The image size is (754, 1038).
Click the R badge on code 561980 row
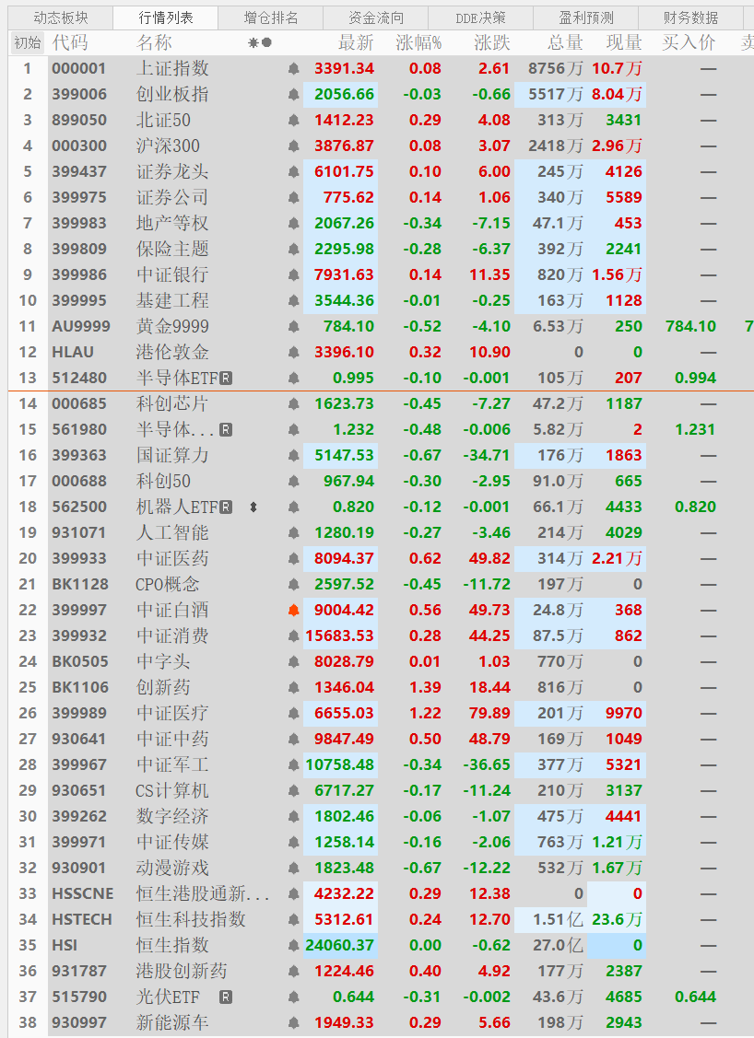[x=226, y=429]
